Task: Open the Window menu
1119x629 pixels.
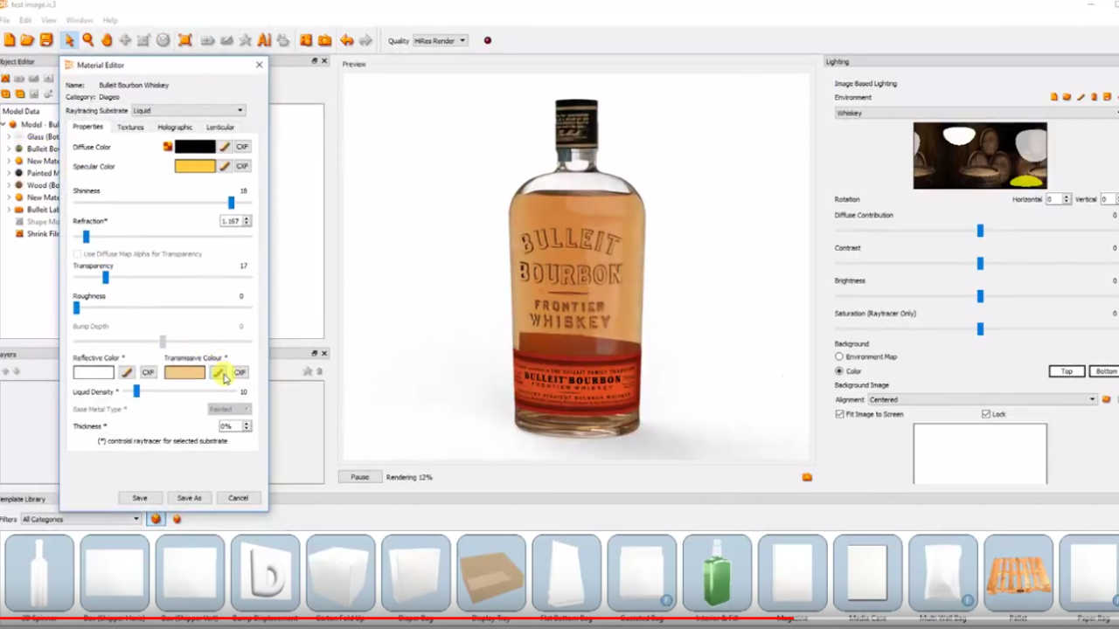Action: point(79,20)
